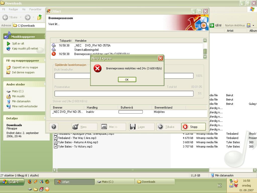Click the system tray clock
The width and height of the screenshot is (257, 193).
click(x=246, y=181)
